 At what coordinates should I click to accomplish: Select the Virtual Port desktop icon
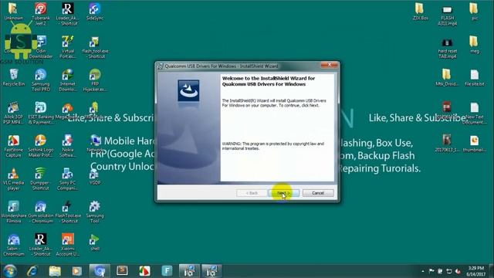[68, 47]
